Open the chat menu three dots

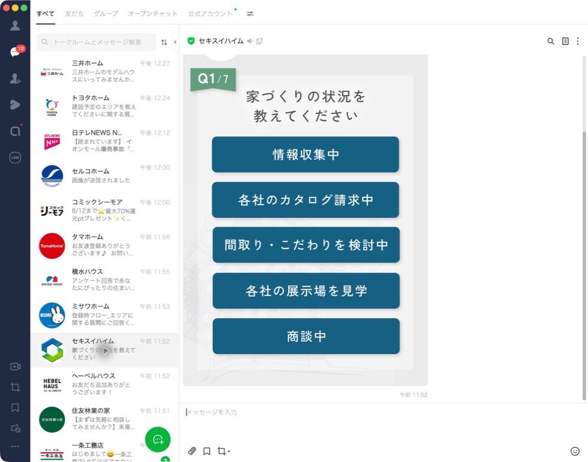pos(578,42)
